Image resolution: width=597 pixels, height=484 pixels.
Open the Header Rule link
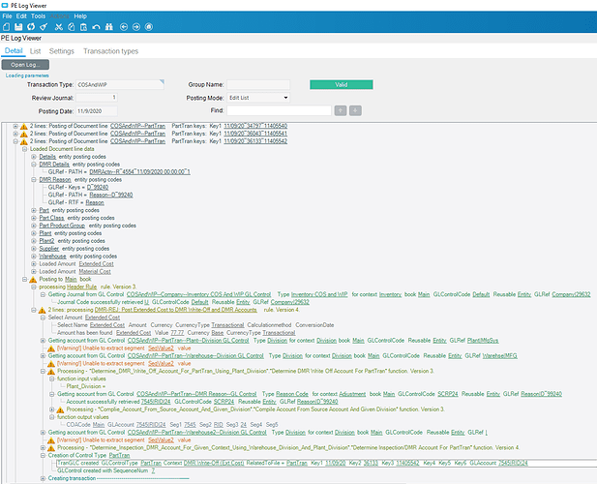(81, 287)
